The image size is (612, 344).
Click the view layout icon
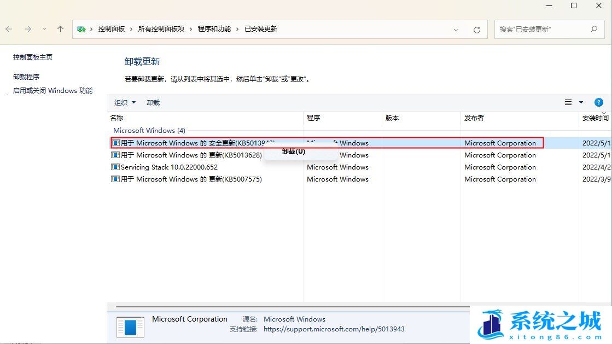[568, 102]
